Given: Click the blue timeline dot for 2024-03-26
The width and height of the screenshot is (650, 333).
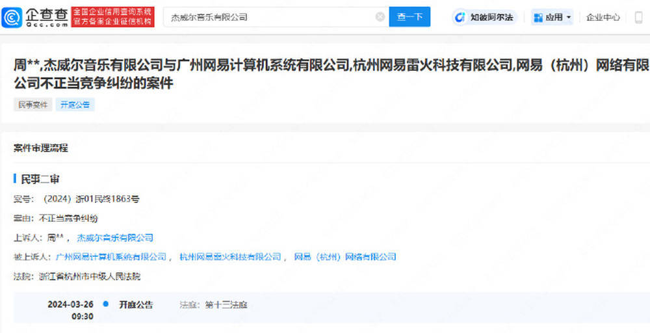Looking at the screenshot, I should point(106,304).
